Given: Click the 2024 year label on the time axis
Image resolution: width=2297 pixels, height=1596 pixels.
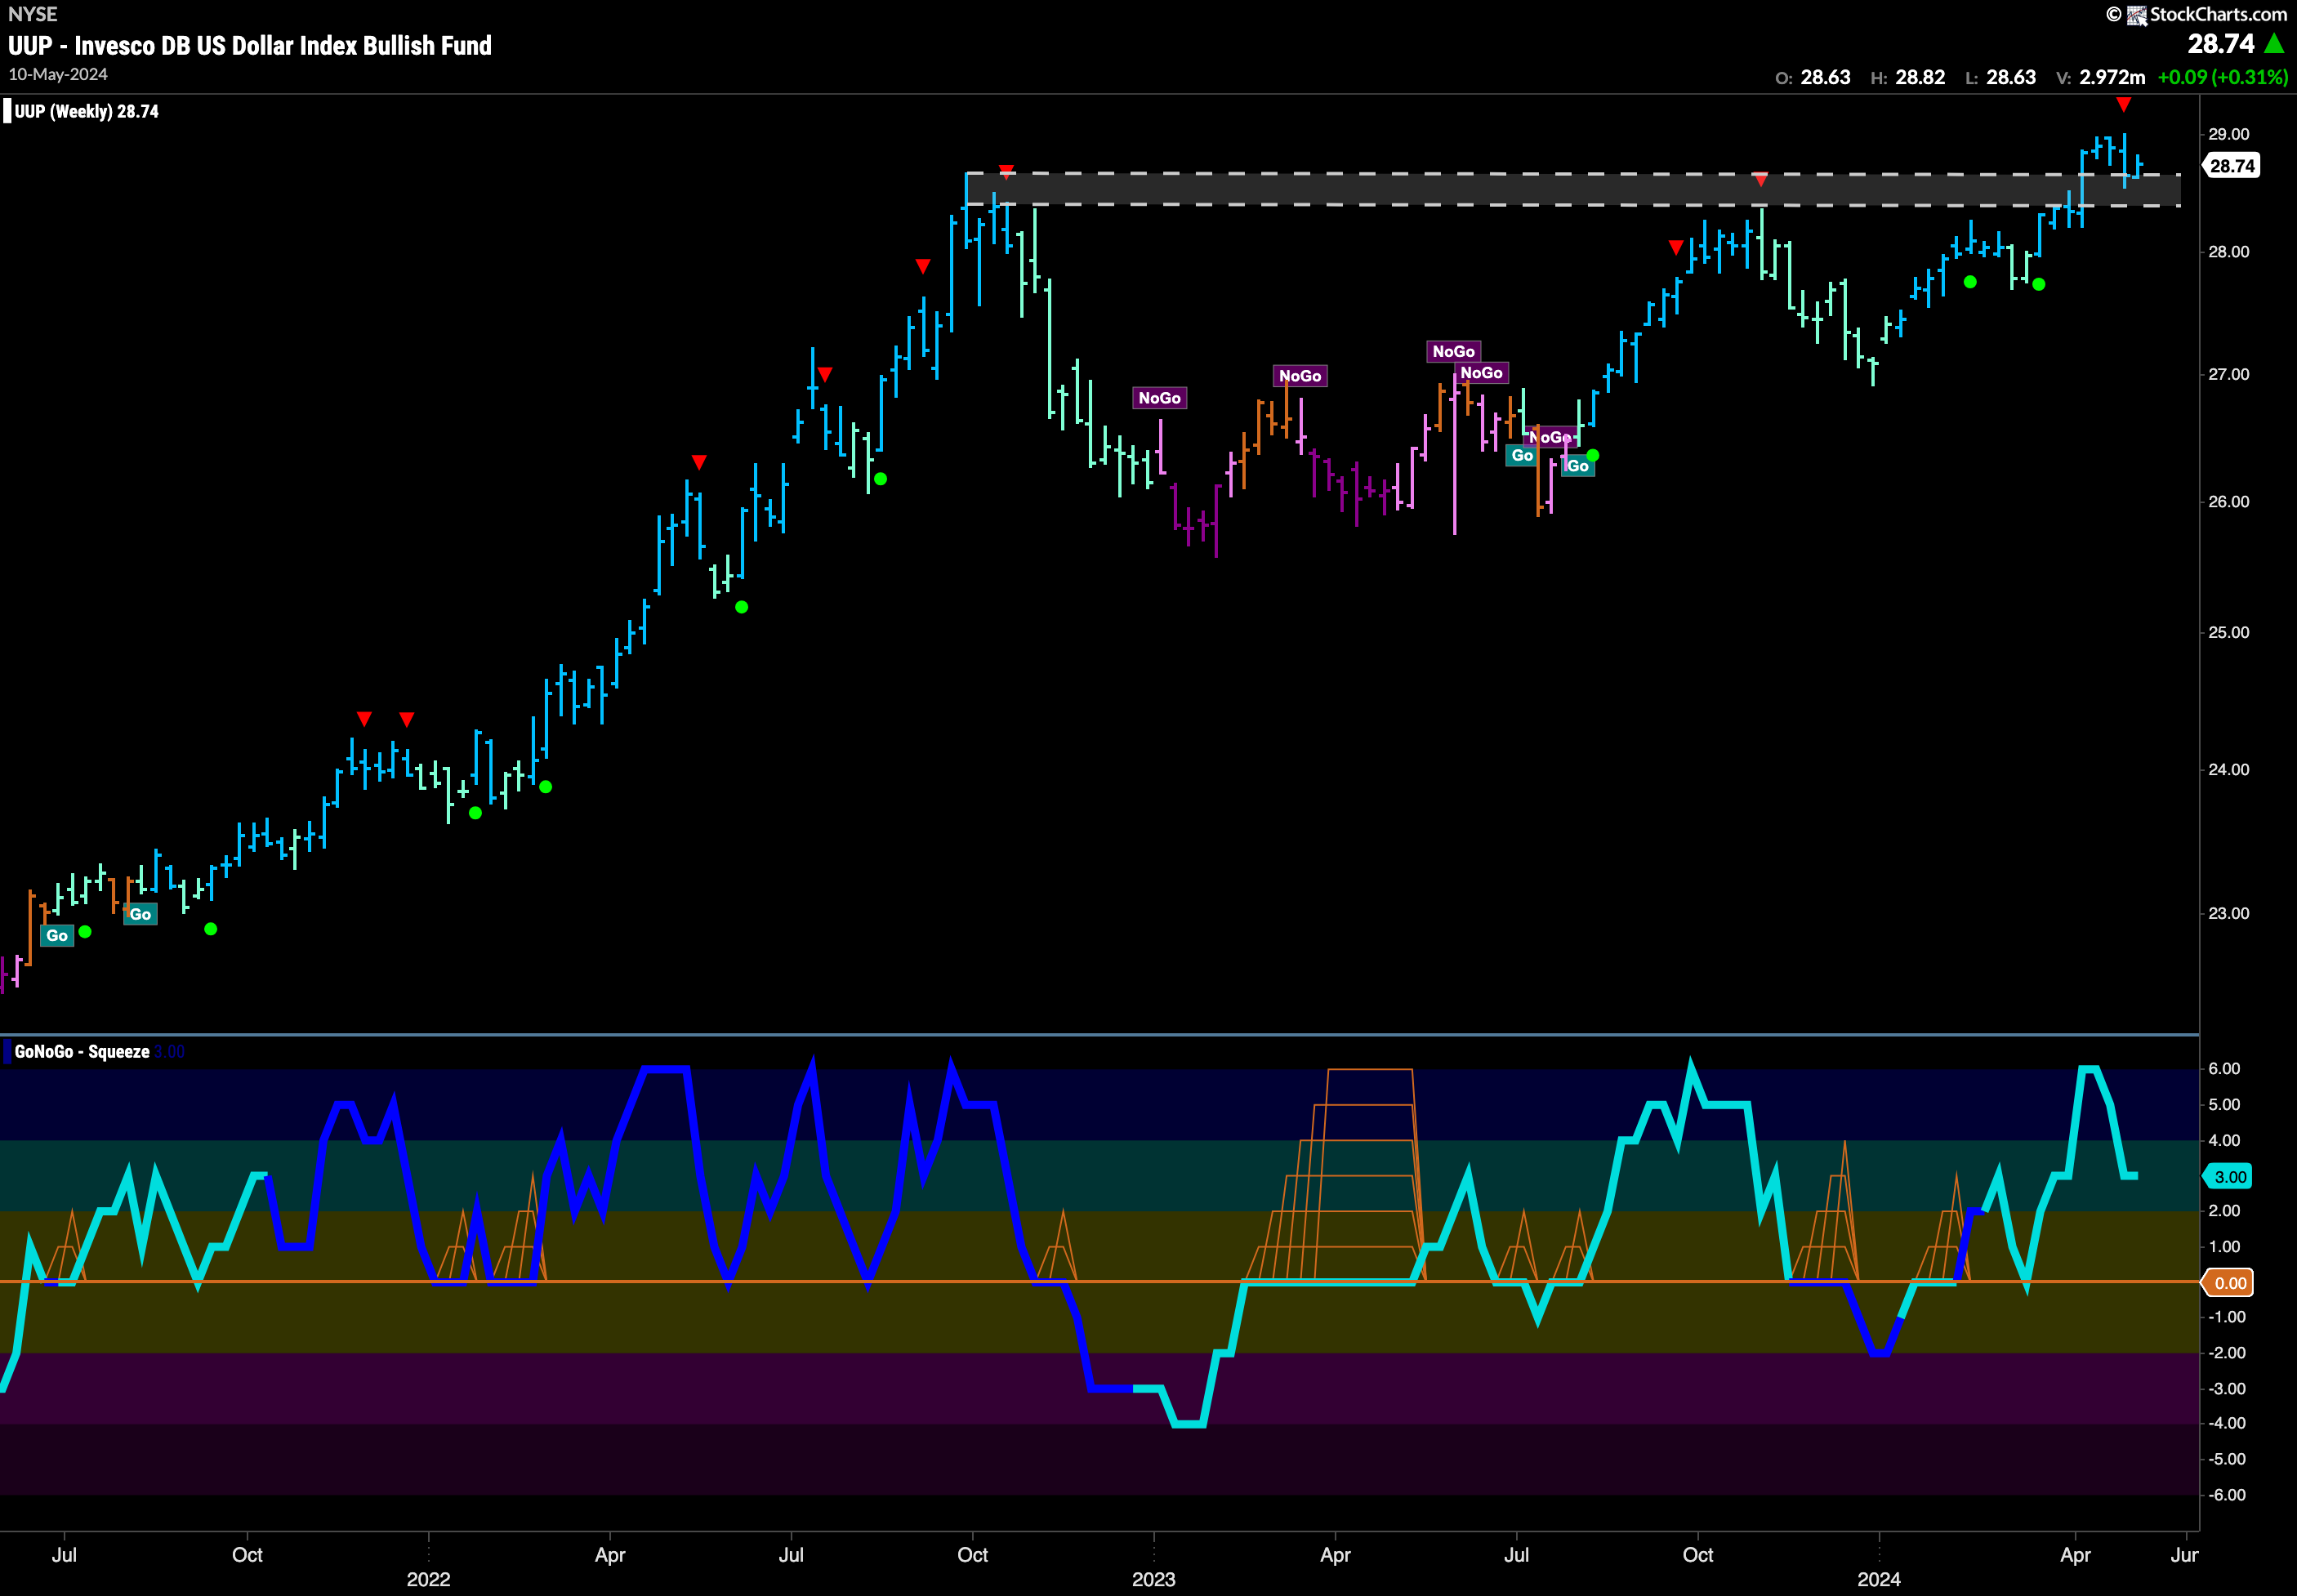Looking at the screenshot, I should tap(1879, 1580).
